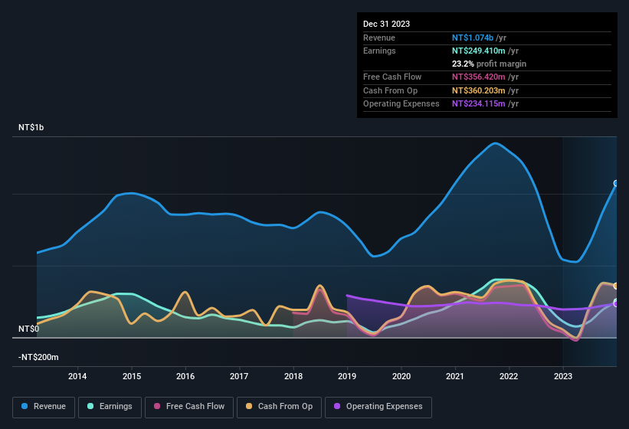Image resolution: width=629 pixels, height=429 pixels.
Task: Hide the Earnings series via legend
Action: (110, 407)
